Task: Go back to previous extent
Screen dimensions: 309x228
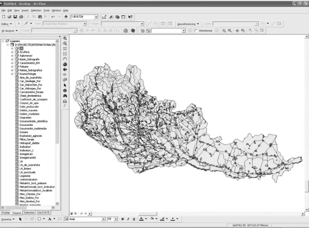Action: tap(65, 70)
